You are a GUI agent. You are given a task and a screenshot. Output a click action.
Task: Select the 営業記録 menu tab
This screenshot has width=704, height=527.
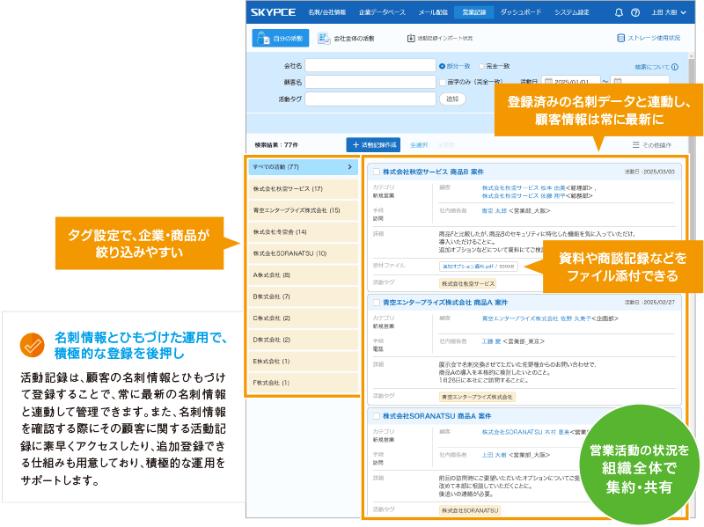474,12
